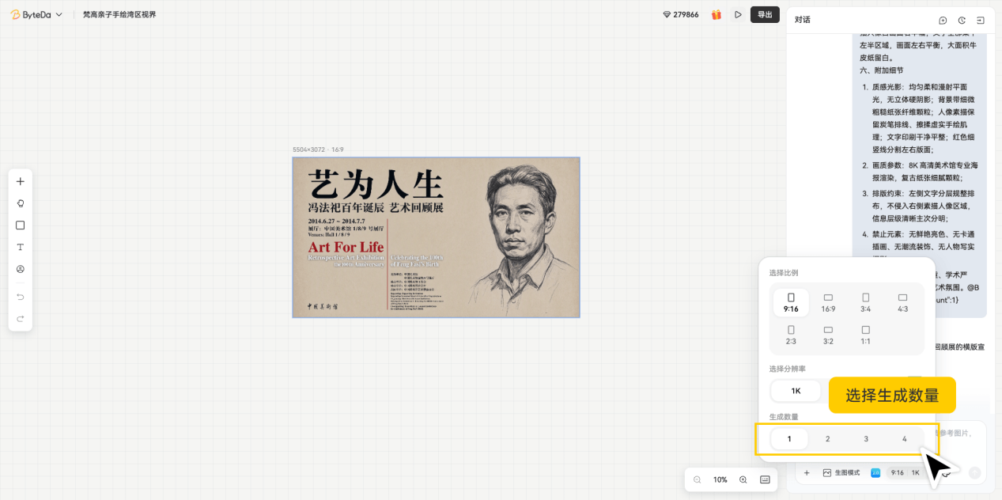This screenshot has width=1002, height=500.
Task: Select the 1K resolution option
Action: 796,391
